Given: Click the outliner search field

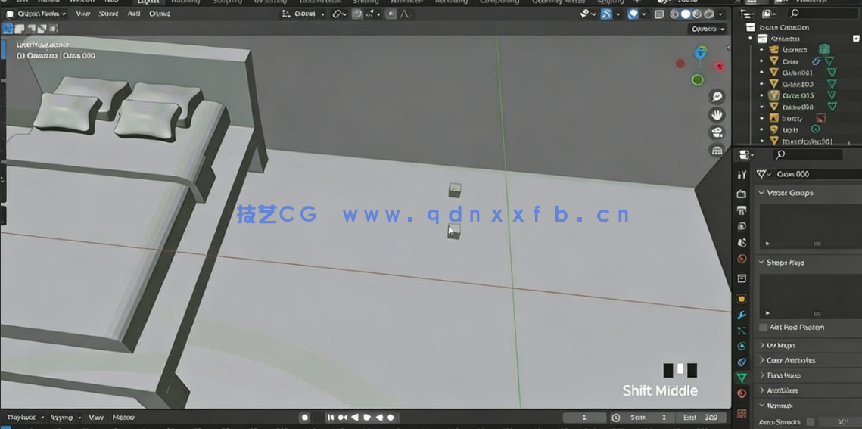Looking at the screenshot, I should (x=823, y=13).
